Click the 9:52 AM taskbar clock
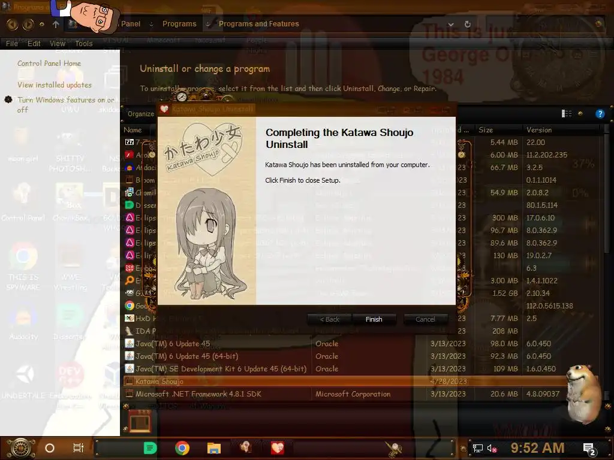The image size is (614, 460). [x=537, y=448]
